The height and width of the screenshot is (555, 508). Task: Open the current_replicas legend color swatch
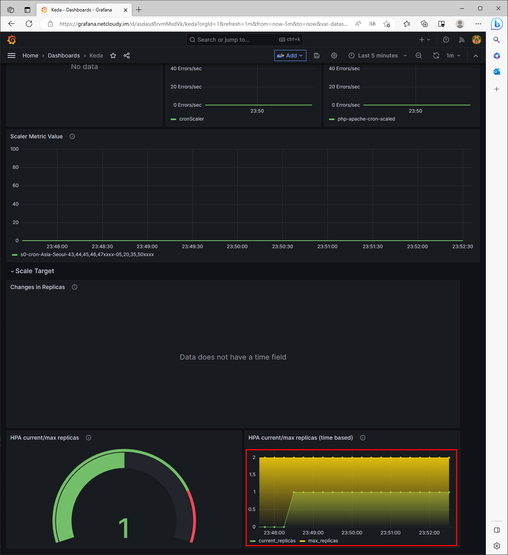point(253,541)
